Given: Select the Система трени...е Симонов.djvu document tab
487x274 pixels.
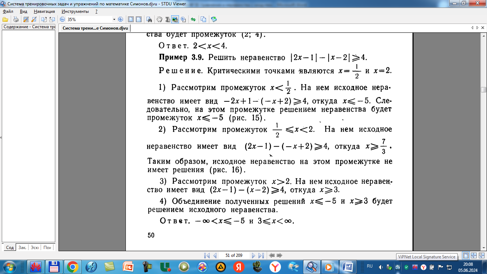Looking at the screenshot, I should click(x=95, y=28).
